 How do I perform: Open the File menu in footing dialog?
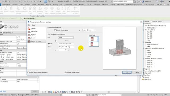coord(29,25)
